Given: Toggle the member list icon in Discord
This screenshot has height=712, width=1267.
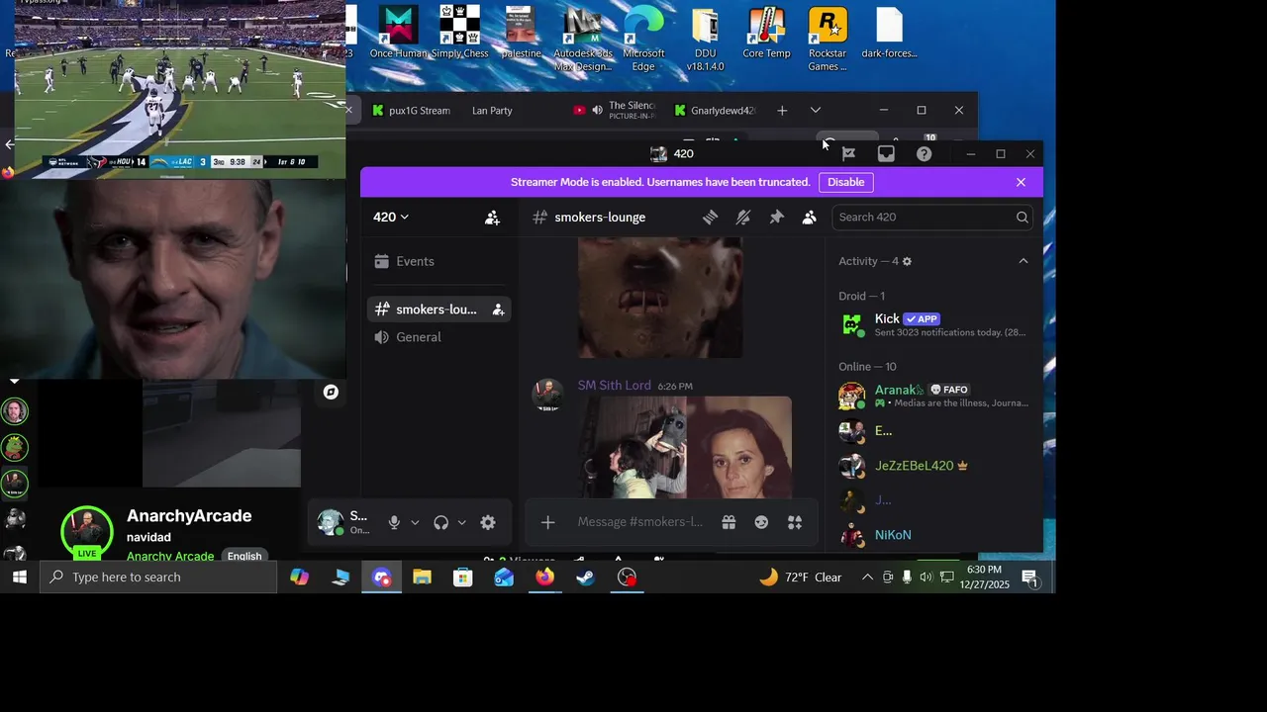Looking at the screenshot, I should point(809,218).
